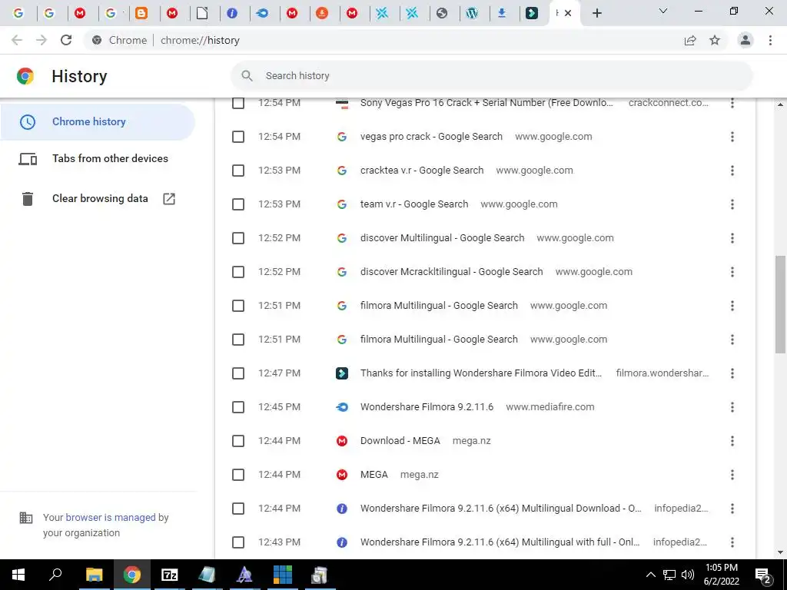Open the volume speaker icon
This screenshot has height=590, width=787.
688,575
